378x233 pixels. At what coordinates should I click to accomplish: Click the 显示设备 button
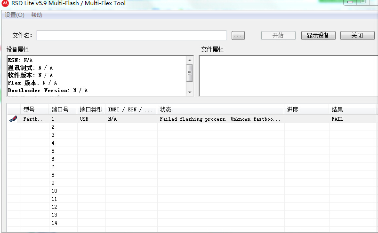tap(318, 36)
